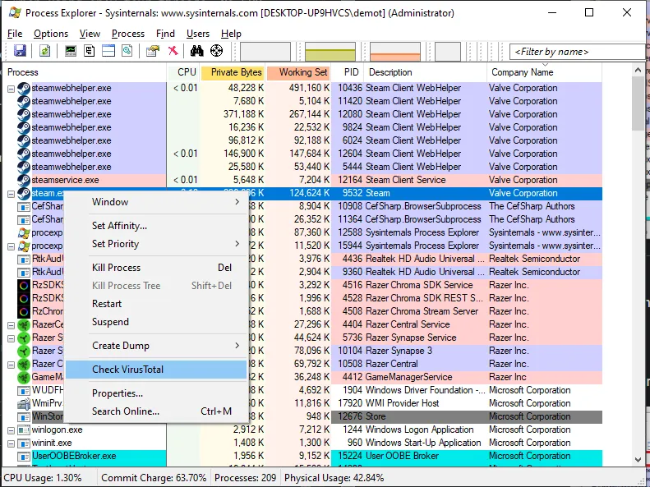
Task: Open the Find menu
Action: (x=165, y=34)
